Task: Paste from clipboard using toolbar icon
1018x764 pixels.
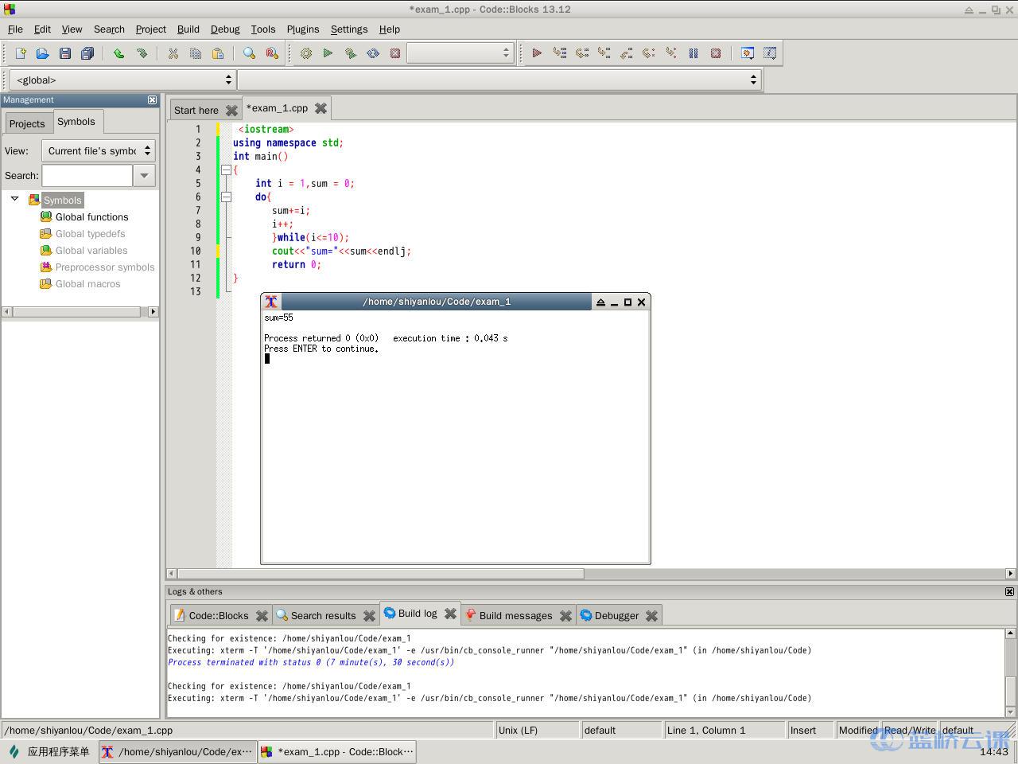Action: [218, 53]
